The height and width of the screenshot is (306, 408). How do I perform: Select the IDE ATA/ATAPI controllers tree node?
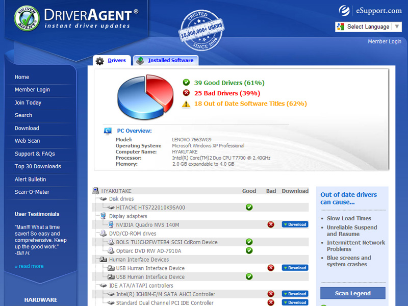(x=141, y=286)
